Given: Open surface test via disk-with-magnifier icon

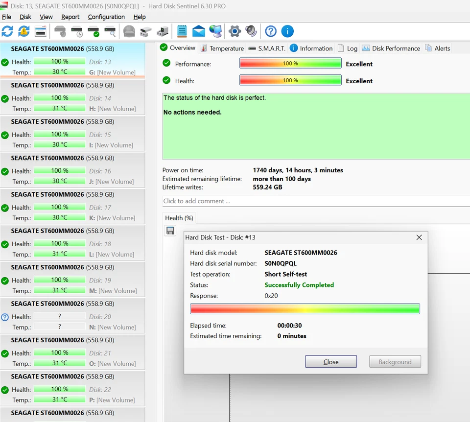Looking at the screenshot, I should (x=111, y=31).
